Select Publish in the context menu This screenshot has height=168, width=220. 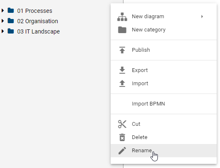[x=164, y=50]
